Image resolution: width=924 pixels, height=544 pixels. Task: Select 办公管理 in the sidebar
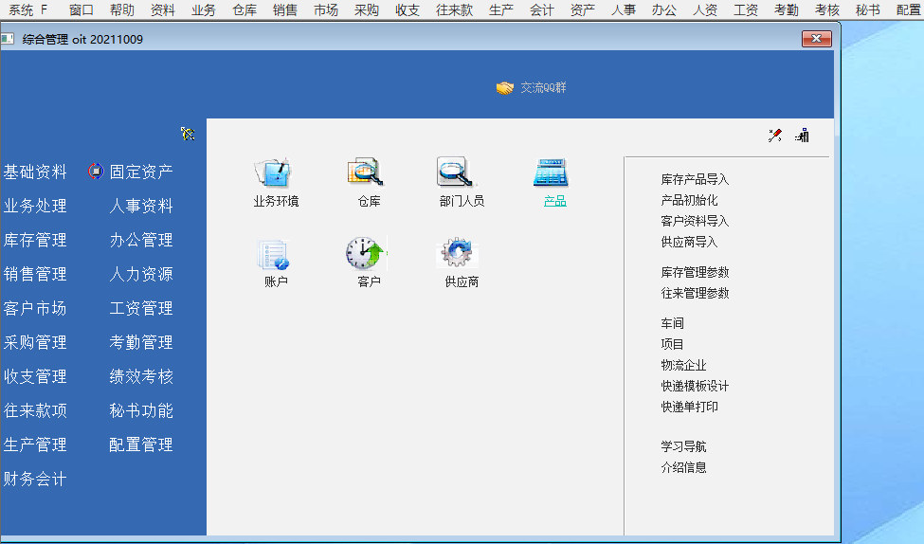click(141, 240)
